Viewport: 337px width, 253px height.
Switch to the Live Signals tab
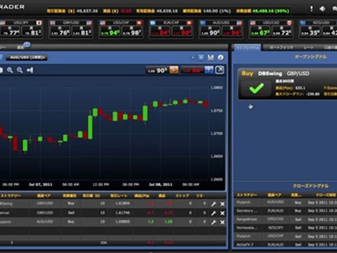point(247,47)
